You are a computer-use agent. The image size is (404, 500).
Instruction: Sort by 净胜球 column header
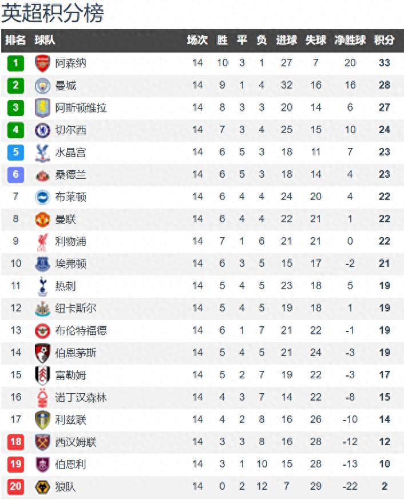[x=350, y=41]
